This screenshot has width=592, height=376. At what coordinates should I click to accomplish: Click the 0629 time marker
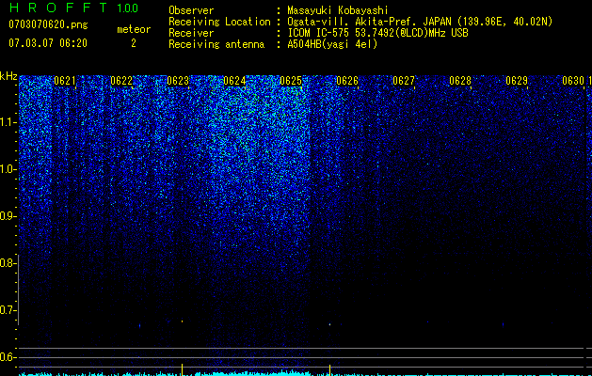click(x=517, y=81)
